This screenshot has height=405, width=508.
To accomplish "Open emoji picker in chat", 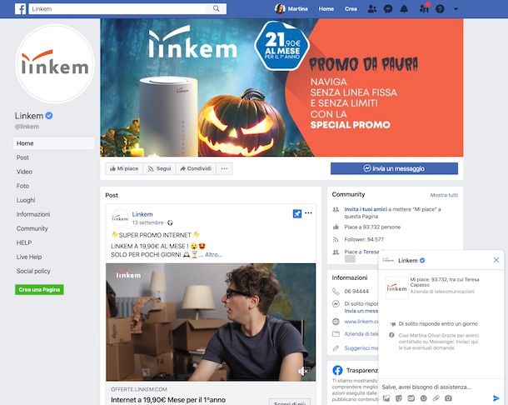I will 423,398.
